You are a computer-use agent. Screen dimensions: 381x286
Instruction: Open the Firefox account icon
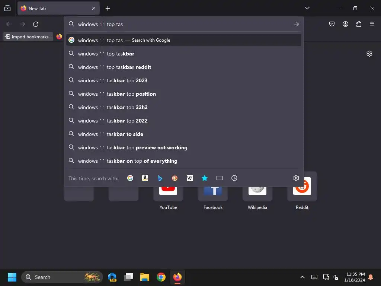(345, 24)
